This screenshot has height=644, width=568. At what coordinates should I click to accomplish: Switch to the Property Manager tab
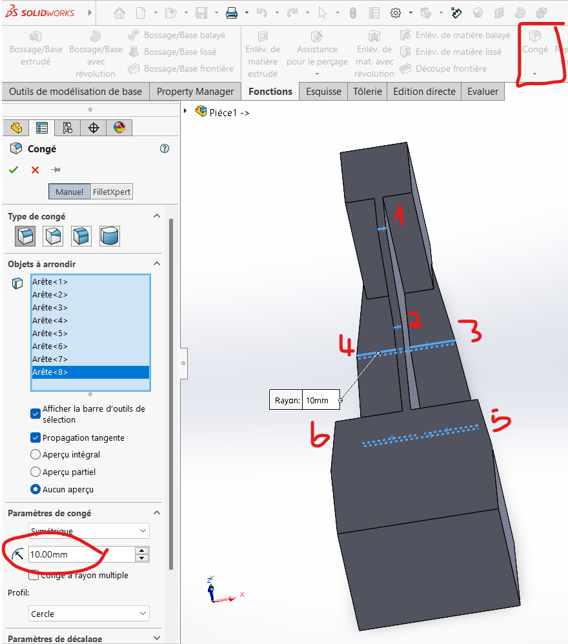[x=195, y=92]
